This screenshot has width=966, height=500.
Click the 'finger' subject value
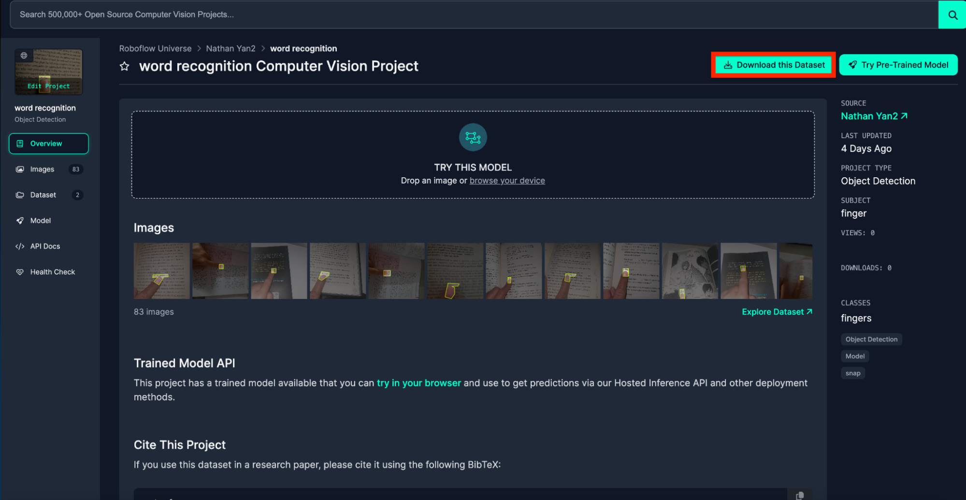pos(853,214)
